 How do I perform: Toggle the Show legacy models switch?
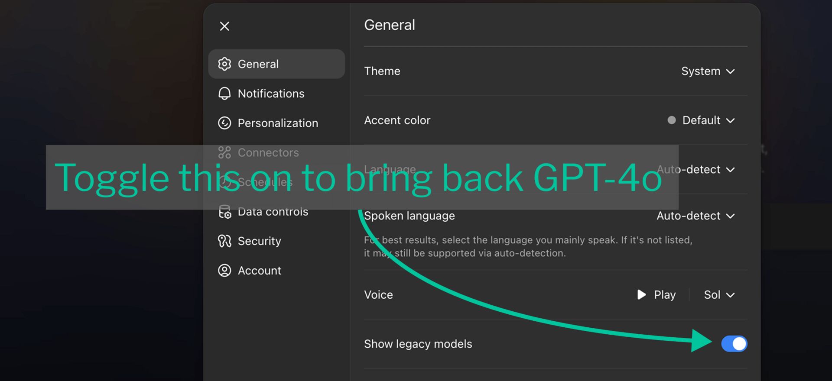point(734,344)
